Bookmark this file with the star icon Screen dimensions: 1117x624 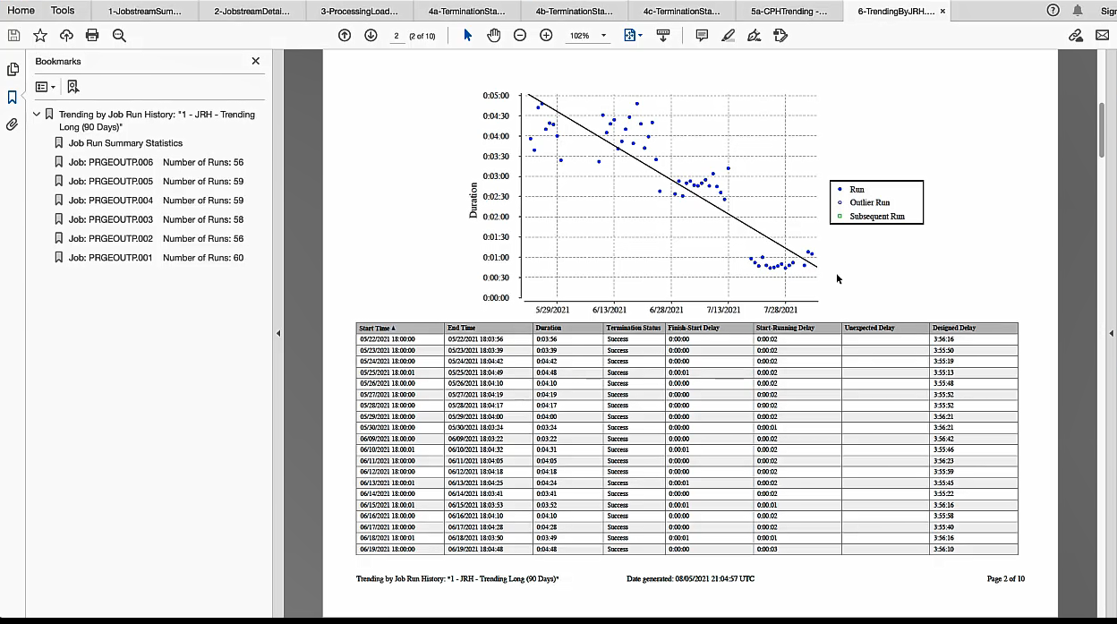tap(40, 36)
